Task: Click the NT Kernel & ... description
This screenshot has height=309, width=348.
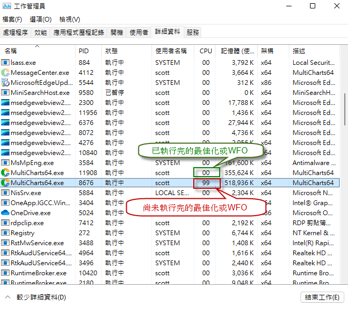Action: [x=314, y=233]
